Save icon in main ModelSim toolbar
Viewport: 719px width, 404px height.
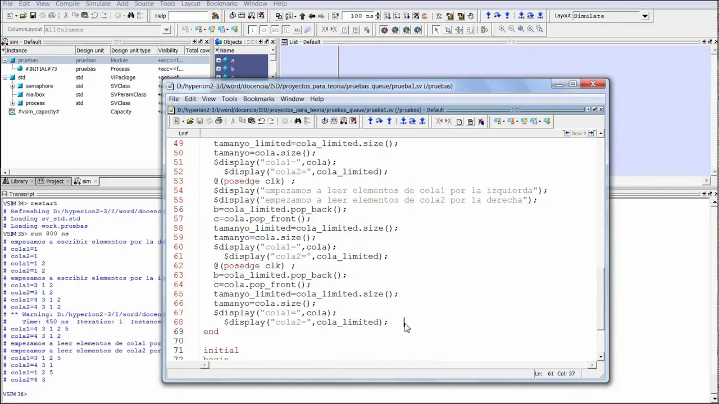(33, 16)
